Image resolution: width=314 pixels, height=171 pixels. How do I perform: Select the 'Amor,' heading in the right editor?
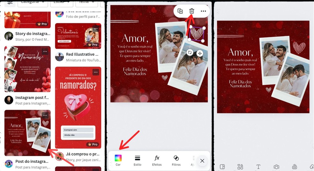[x=240, y=52]
